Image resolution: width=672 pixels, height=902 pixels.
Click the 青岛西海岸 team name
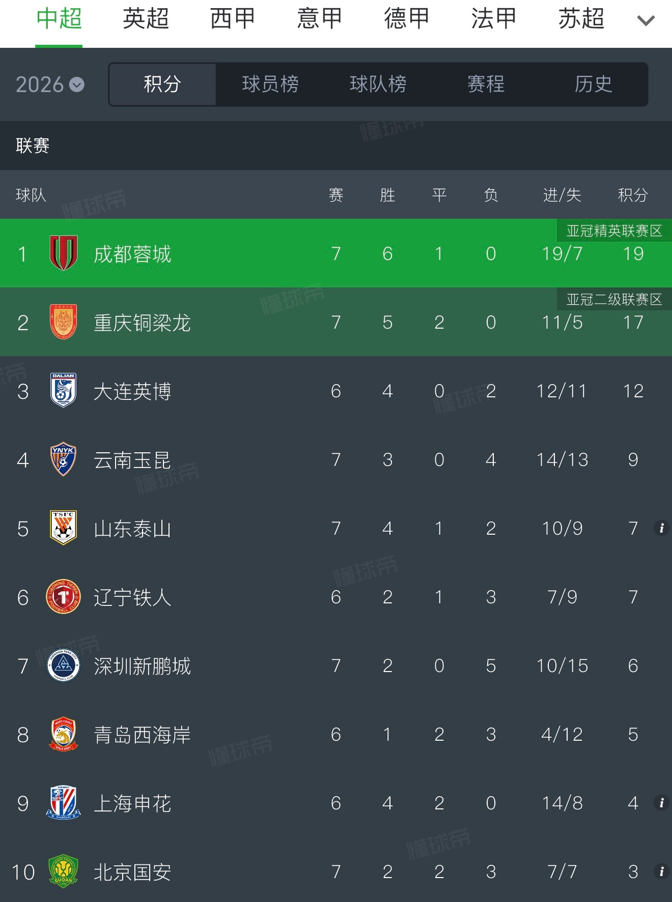coord(142,735)
